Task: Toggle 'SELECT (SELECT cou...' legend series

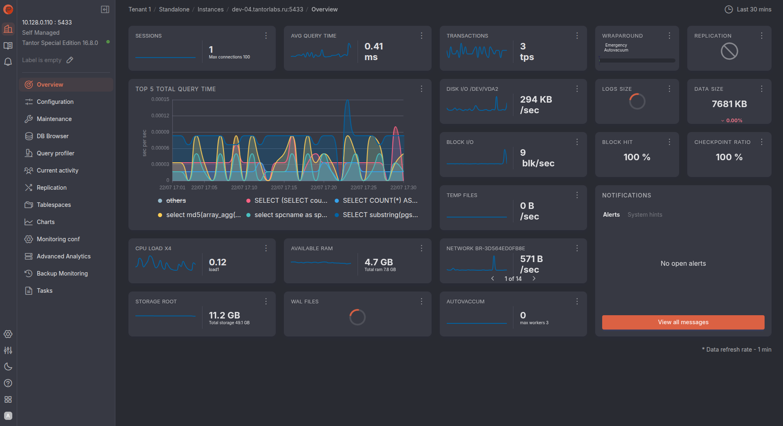Action: (287, 201)
